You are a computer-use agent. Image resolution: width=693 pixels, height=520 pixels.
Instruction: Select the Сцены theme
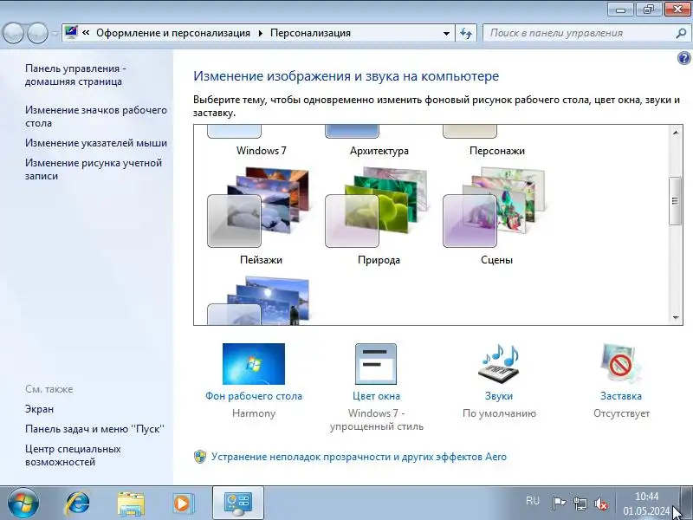[x=496, y=216]
